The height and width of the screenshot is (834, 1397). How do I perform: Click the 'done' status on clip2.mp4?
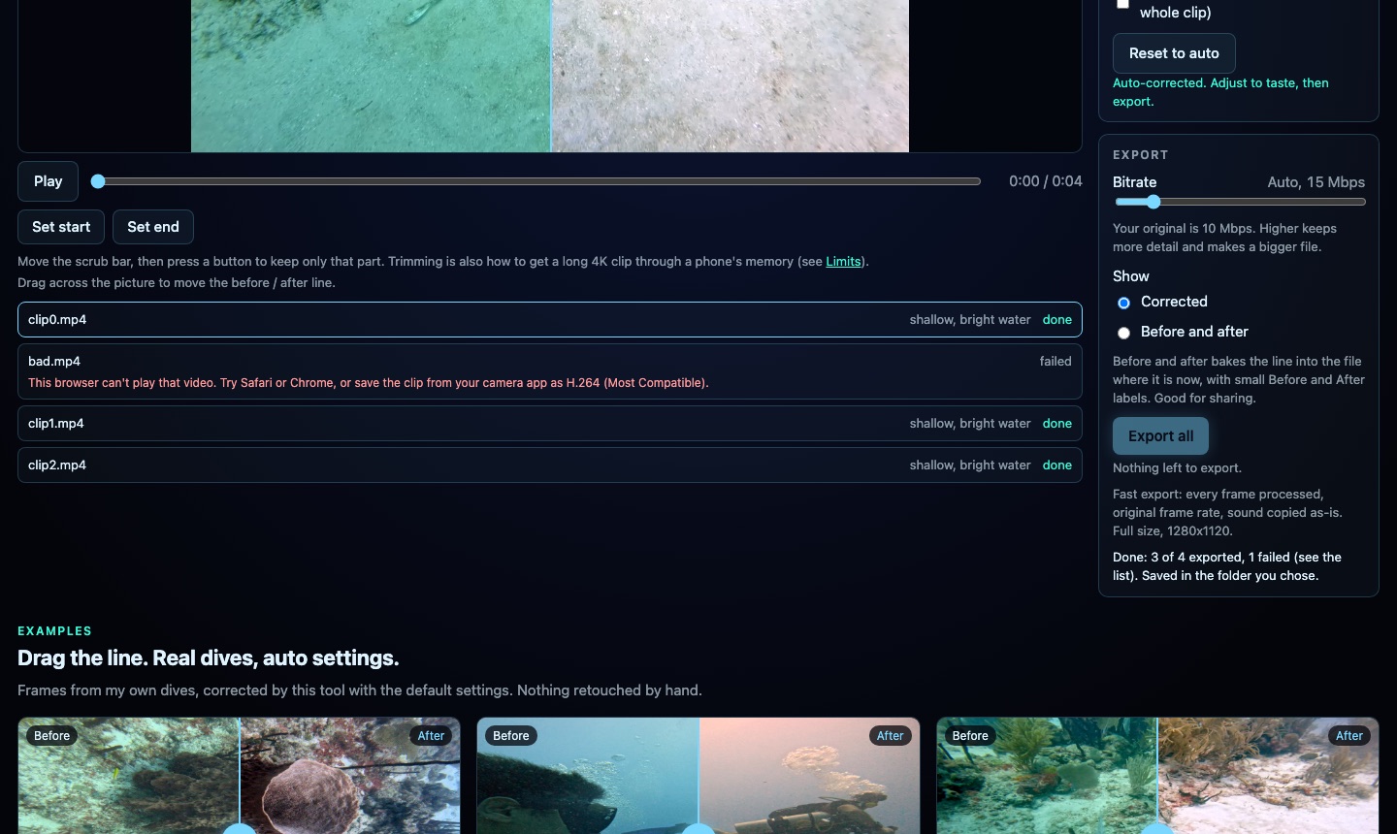pyautogui.click(x=1057, y=465)
